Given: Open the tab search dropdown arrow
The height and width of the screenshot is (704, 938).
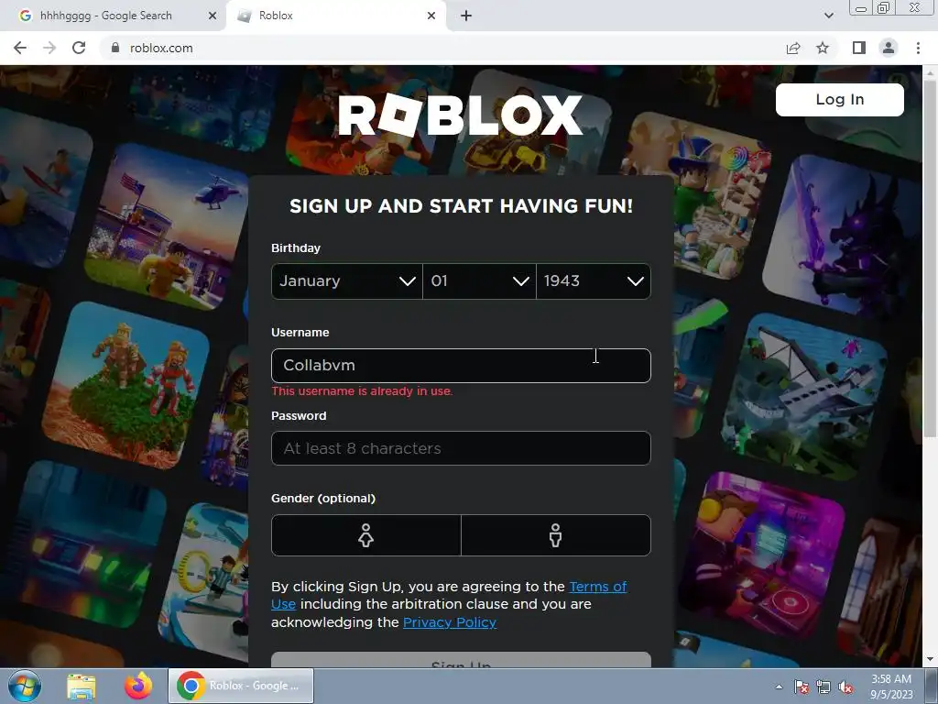Looking at the screenshot, I should (x=828, y=16).
